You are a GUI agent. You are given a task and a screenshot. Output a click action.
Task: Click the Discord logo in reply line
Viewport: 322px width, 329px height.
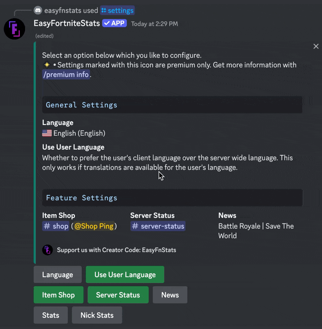[x=38, y=11]
